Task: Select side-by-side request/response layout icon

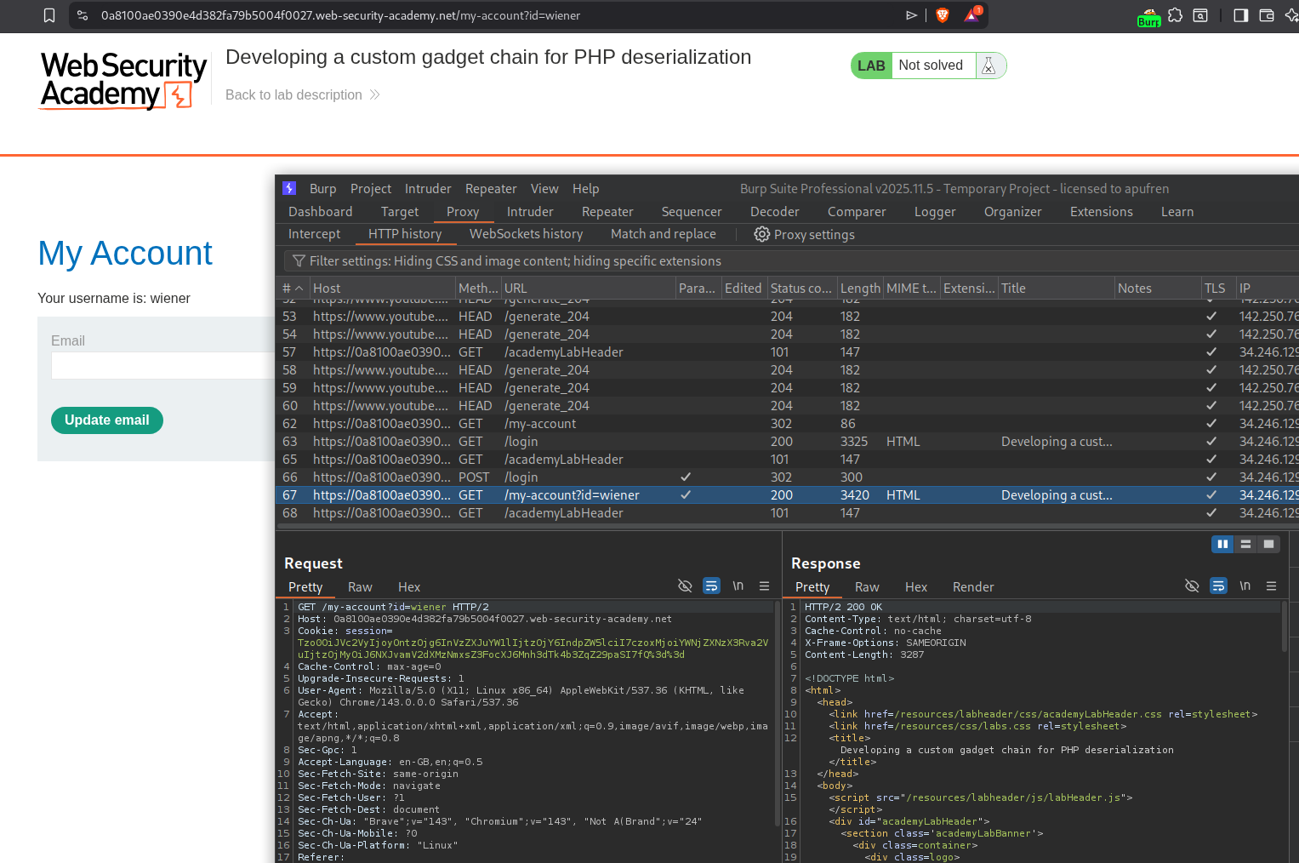Action: point(1222,544)
